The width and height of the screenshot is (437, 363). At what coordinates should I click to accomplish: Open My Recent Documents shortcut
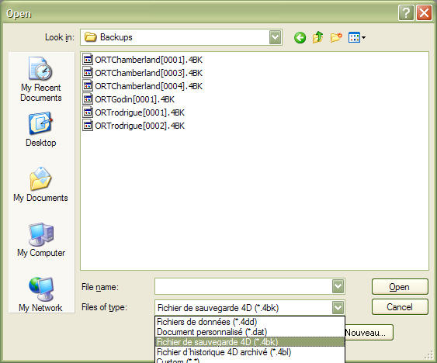[x=40, y=79]
